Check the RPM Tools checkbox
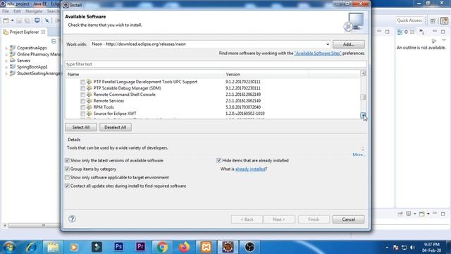This screenshot has height=254, width=451. (x=83, y=107)
